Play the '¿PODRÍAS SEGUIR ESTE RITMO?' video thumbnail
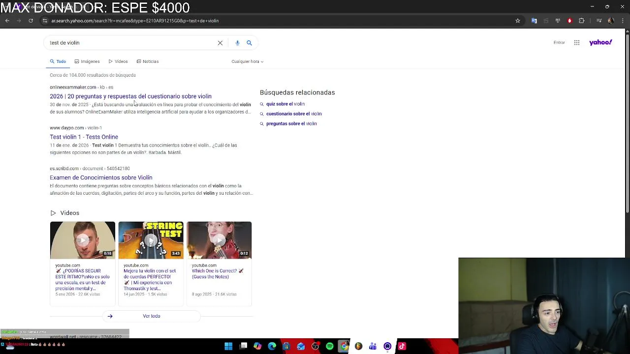 (82, 240)
